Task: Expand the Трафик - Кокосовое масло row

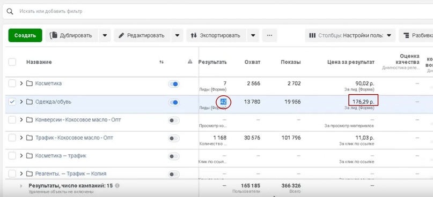Action: click(x=21, y=138)
